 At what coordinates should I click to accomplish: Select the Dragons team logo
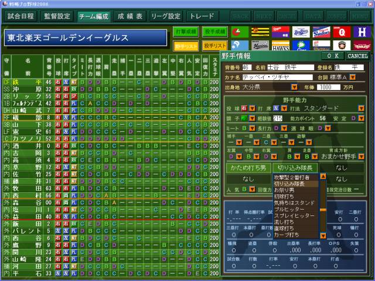[281, 32]
